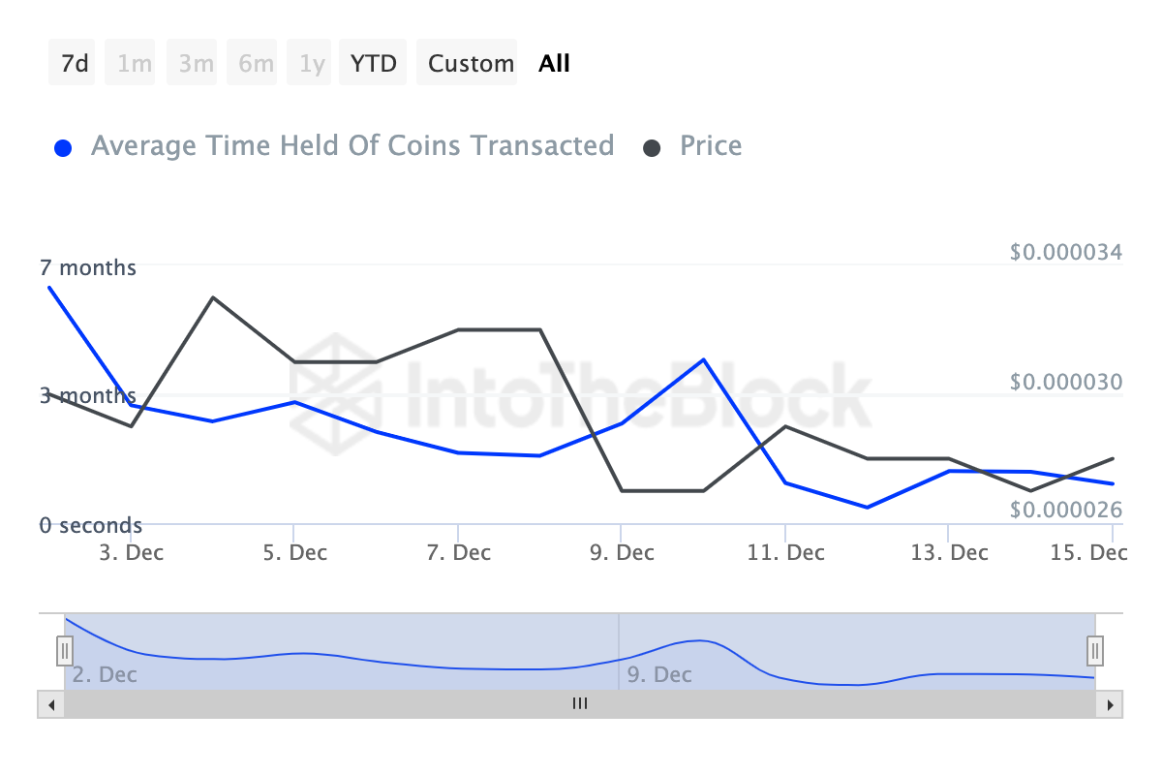Click the 6m range button
The image size is (1162, 775).
pyautogui.click(x=256, y=64)
